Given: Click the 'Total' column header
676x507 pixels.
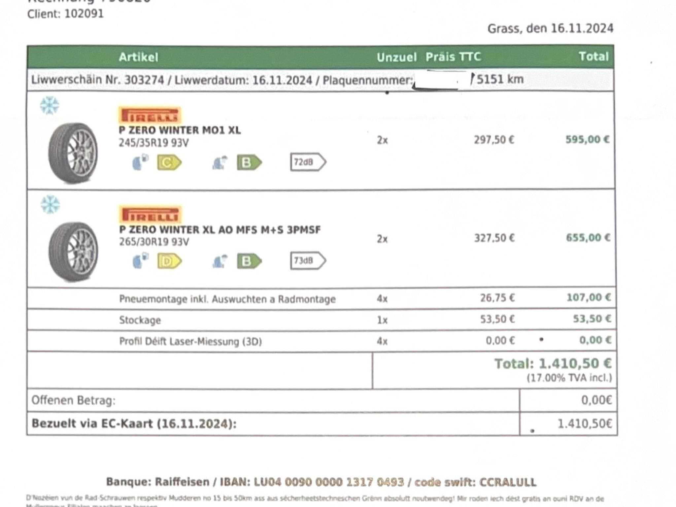Looking at the screenshot, I should coord(593,56).
